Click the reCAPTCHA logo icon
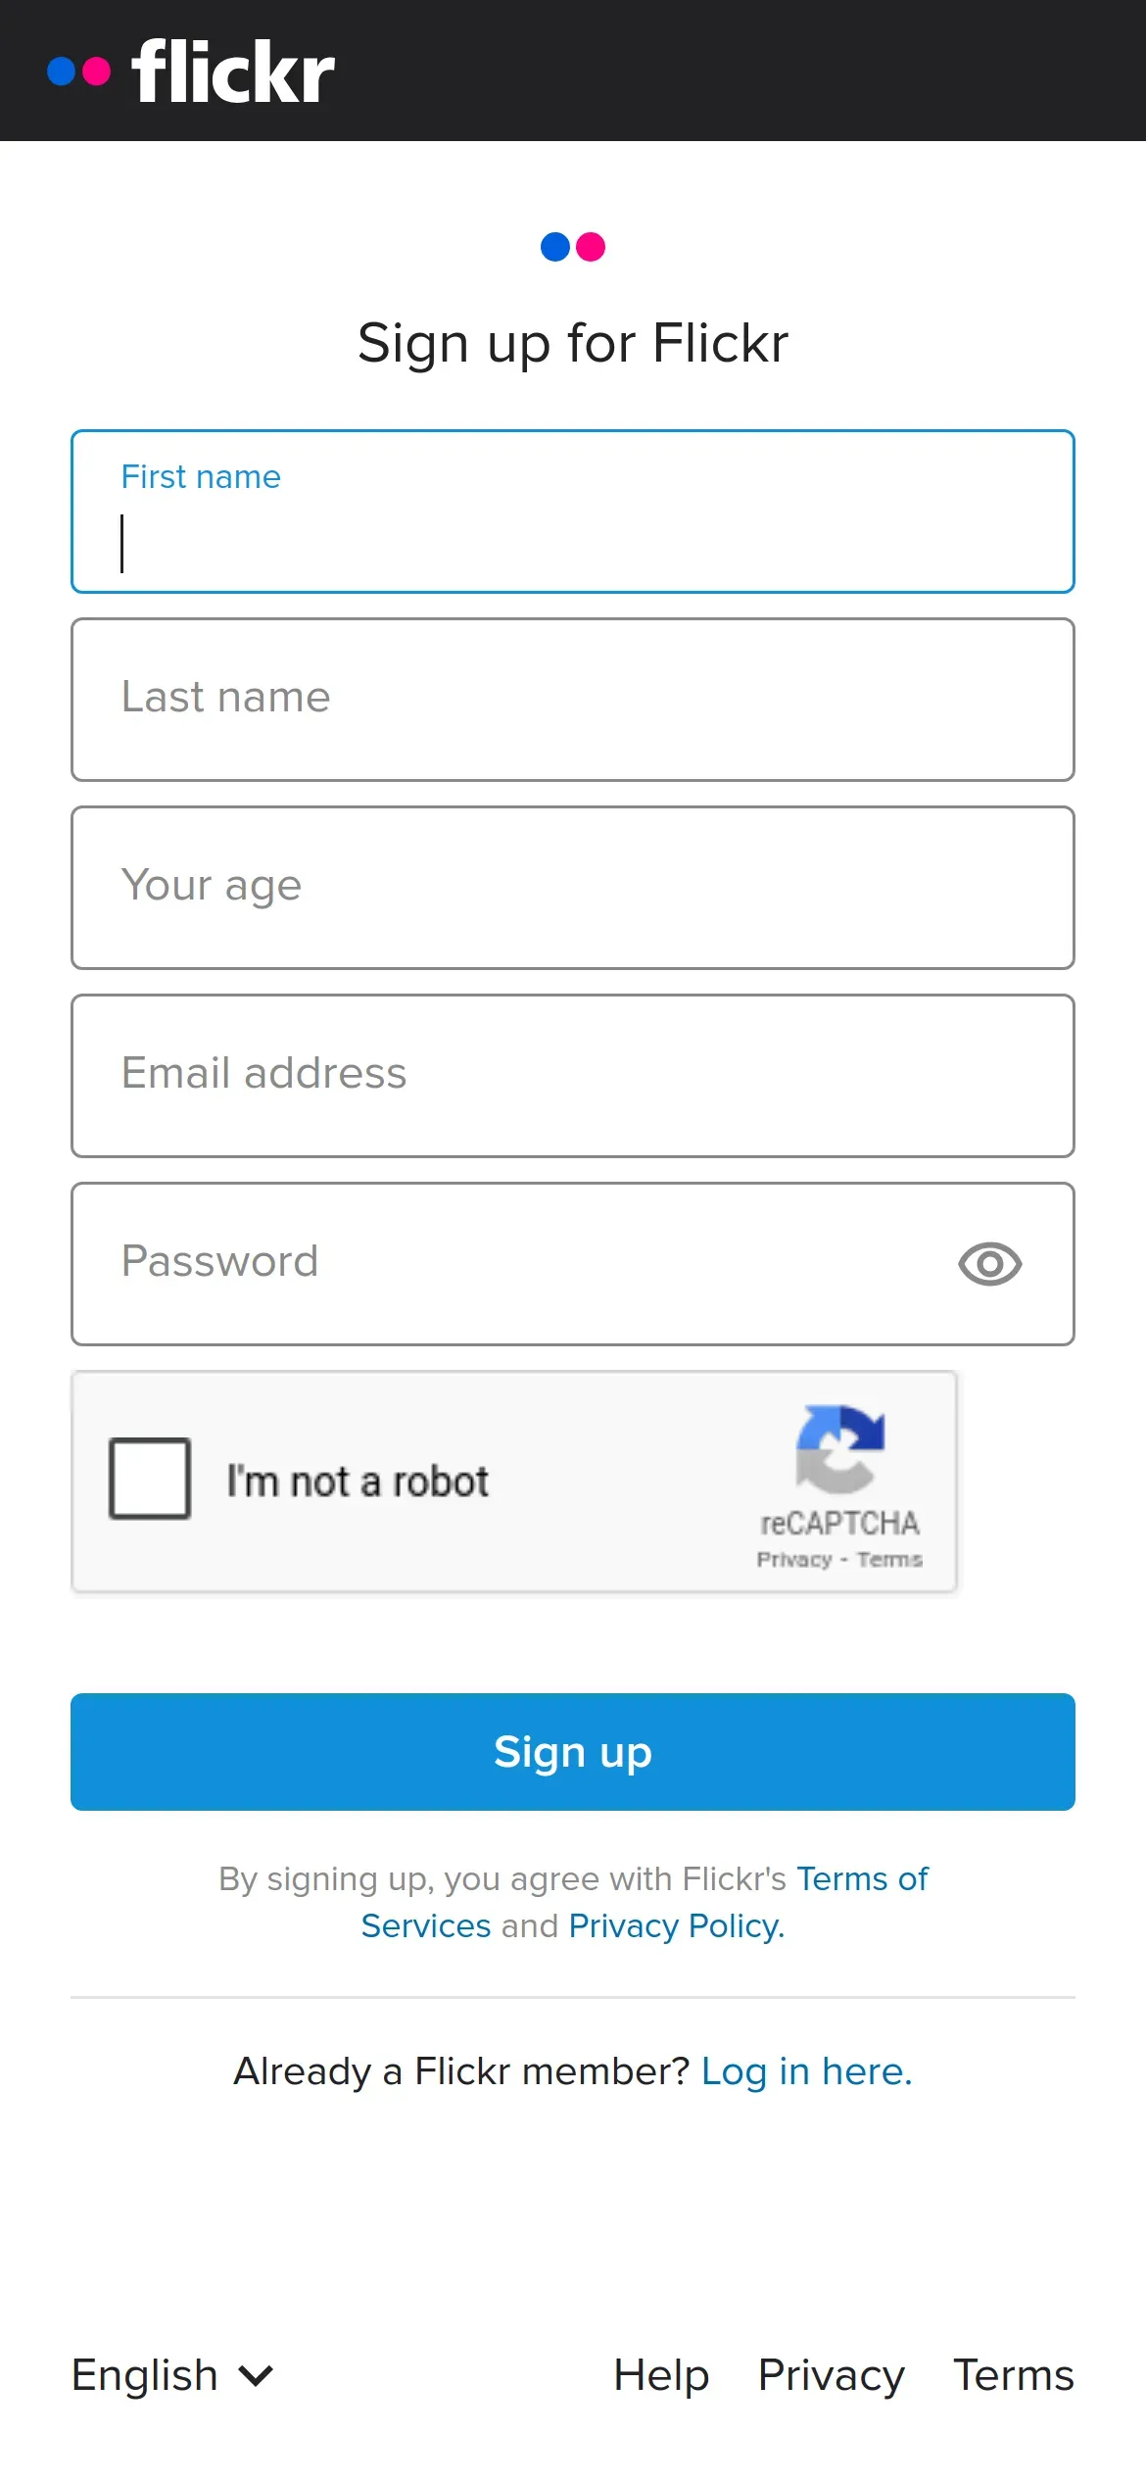The height and width of the screenshot is (2481, 1146). 839,1448
